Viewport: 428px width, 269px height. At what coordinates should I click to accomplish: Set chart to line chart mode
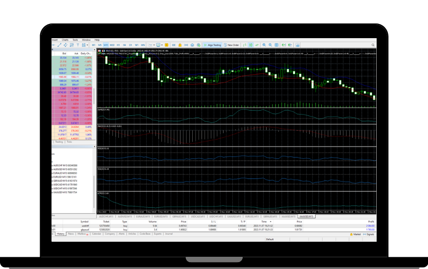(x=257, y=45)
